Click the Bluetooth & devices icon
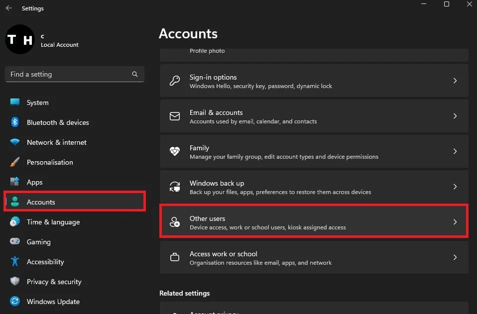 (x=15, y=122)
